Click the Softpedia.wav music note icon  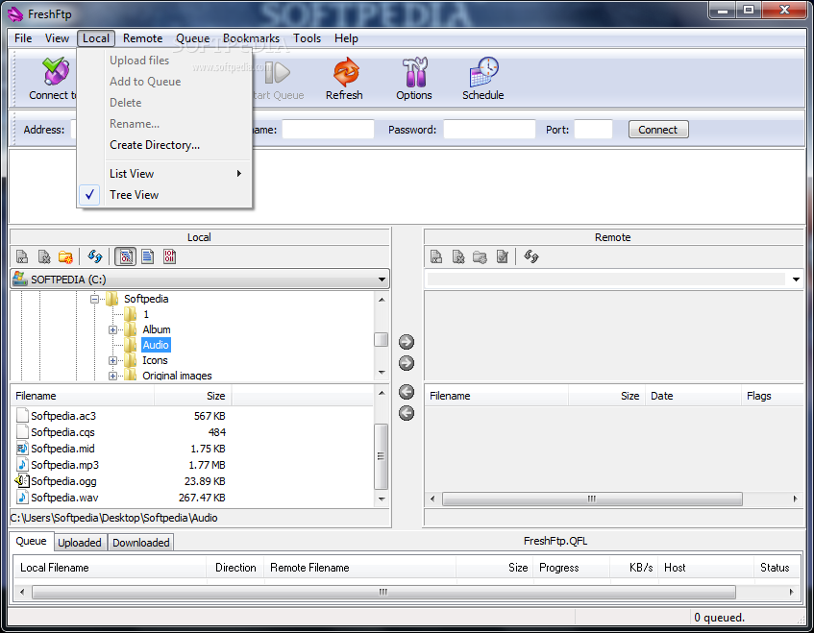pyautogui.click(x=22, y=497)
